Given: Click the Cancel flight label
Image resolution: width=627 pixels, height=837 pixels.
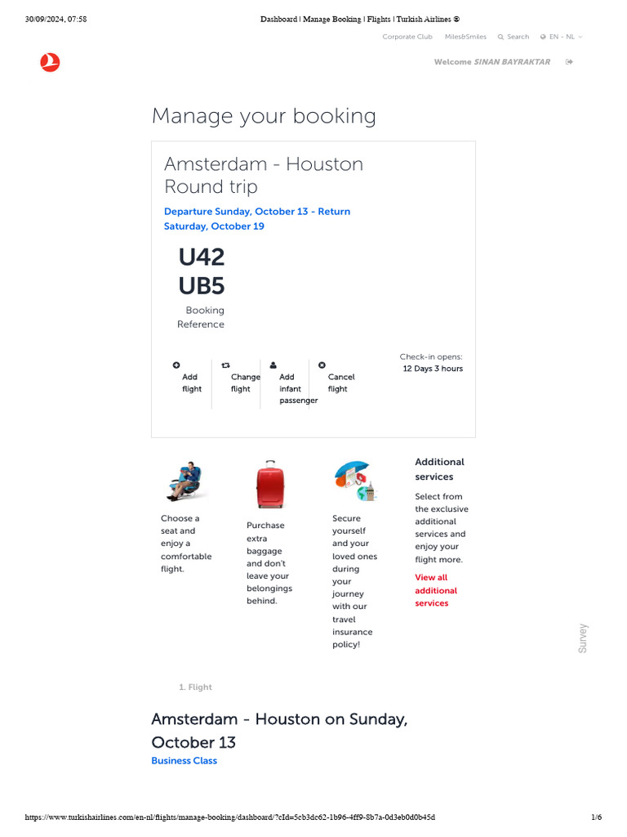Looking at the screenshot, I should (340, 383).
